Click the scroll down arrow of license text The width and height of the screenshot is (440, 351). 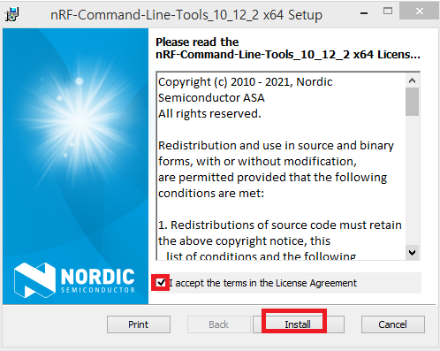412,253
